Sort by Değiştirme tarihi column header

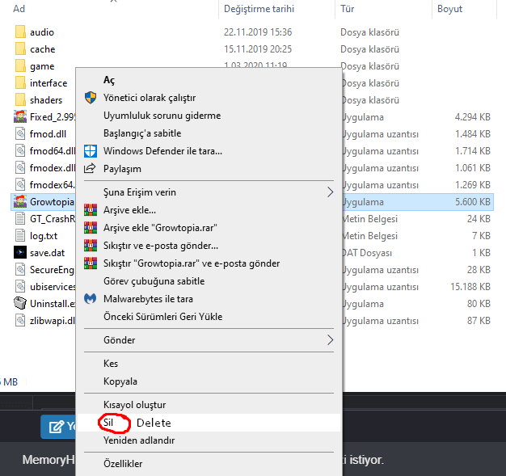(x=259, y=9)
